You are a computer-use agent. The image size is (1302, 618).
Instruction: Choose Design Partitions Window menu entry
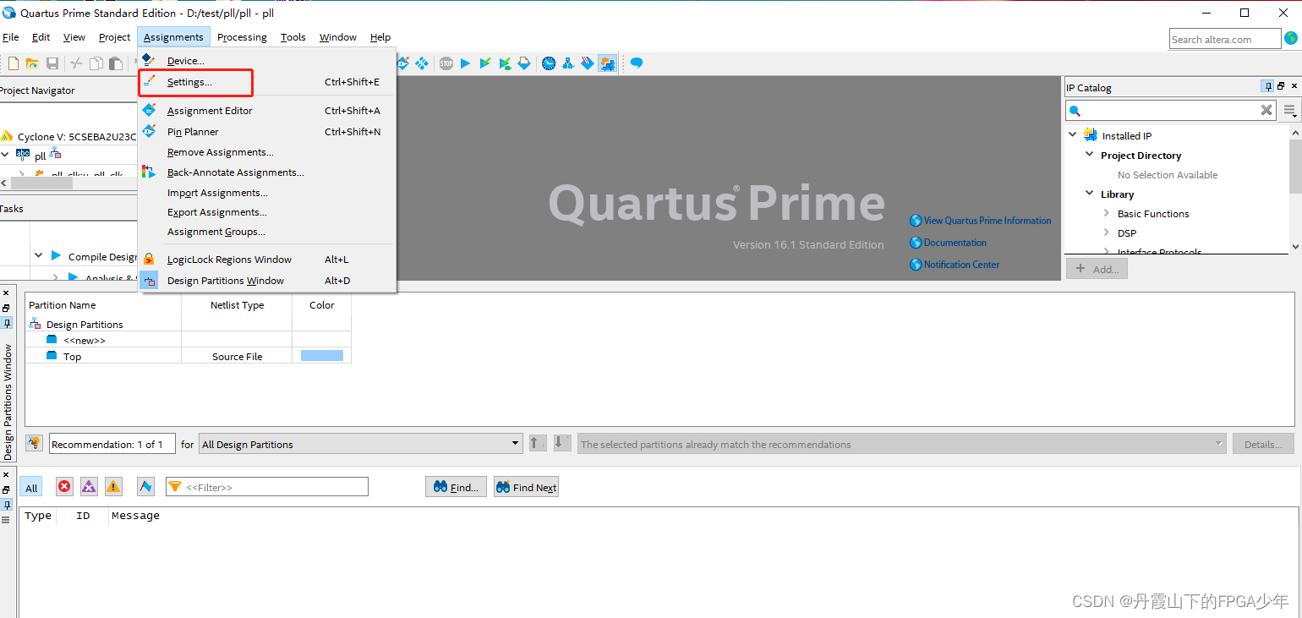(x=267, y=281)
